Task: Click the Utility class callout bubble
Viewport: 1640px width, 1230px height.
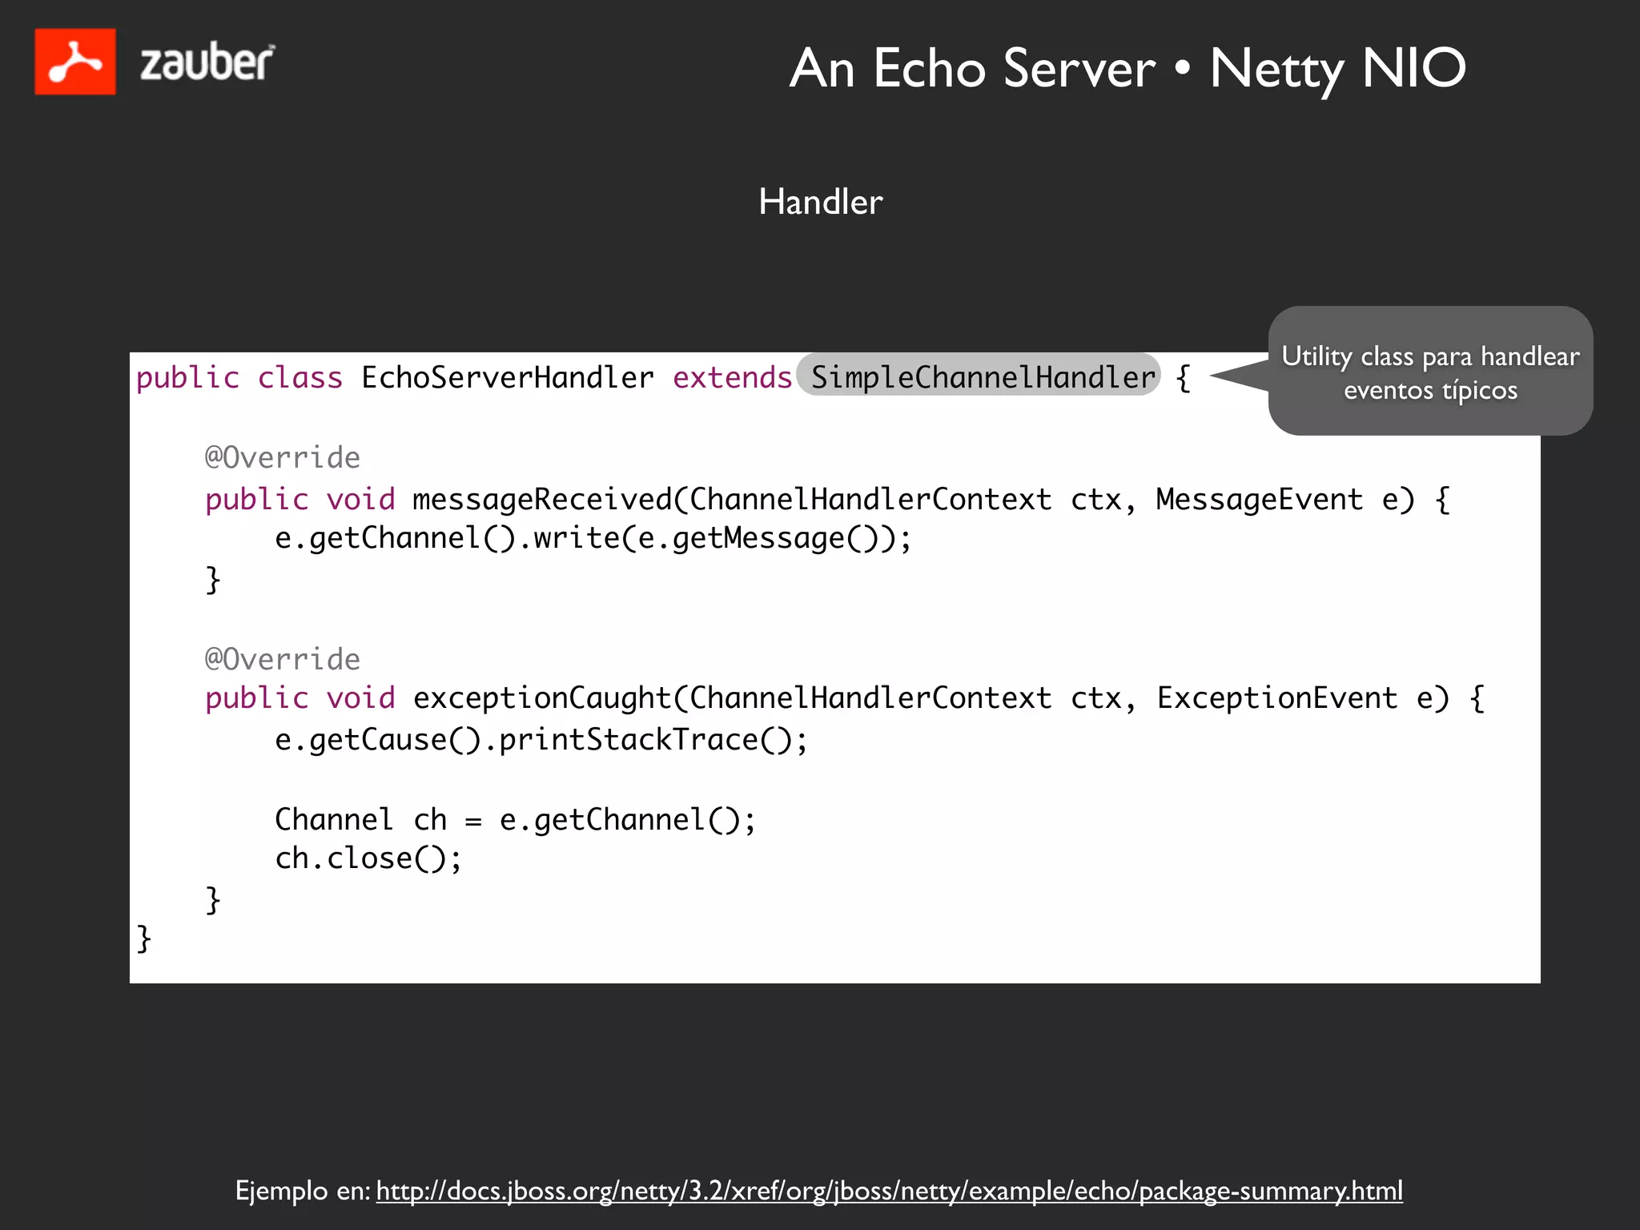Action: (x=1430, y=372)
